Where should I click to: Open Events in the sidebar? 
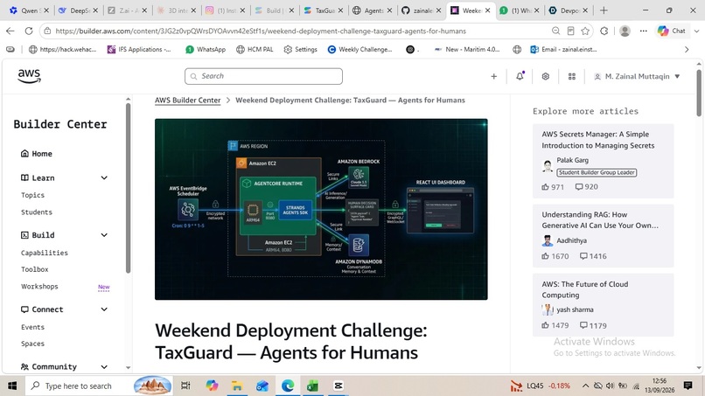(x=32, y=327)
